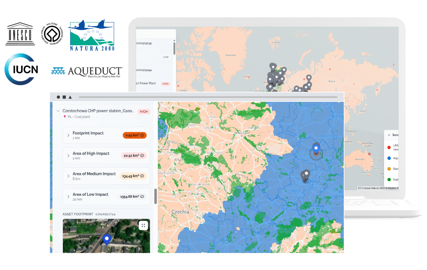
Task: Click info icon beside 134.49 km² value
Action: 142,176
